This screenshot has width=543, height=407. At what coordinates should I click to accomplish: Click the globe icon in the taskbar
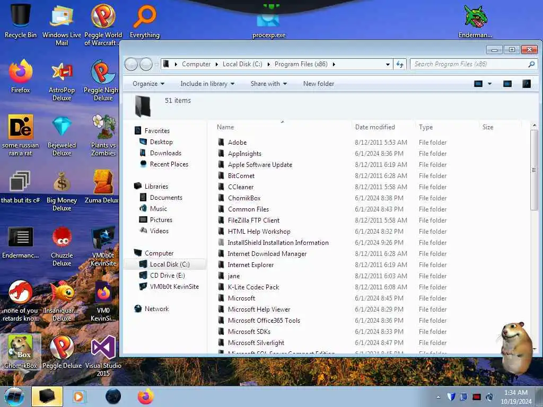pyautogui.click(x=113, y=396)
